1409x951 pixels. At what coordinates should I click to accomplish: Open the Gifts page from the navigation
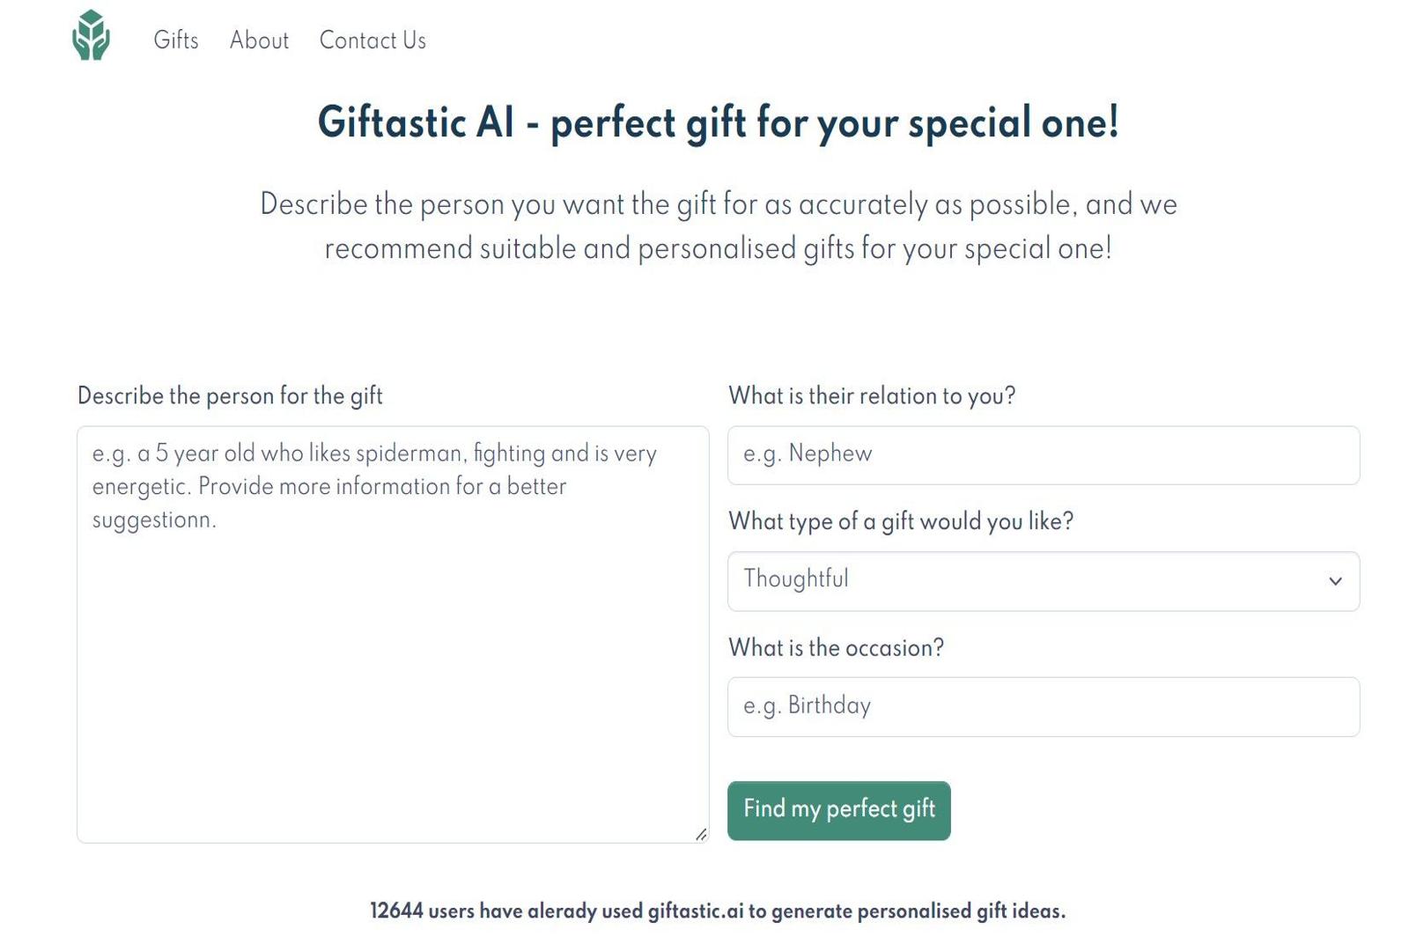click(175, 40)
